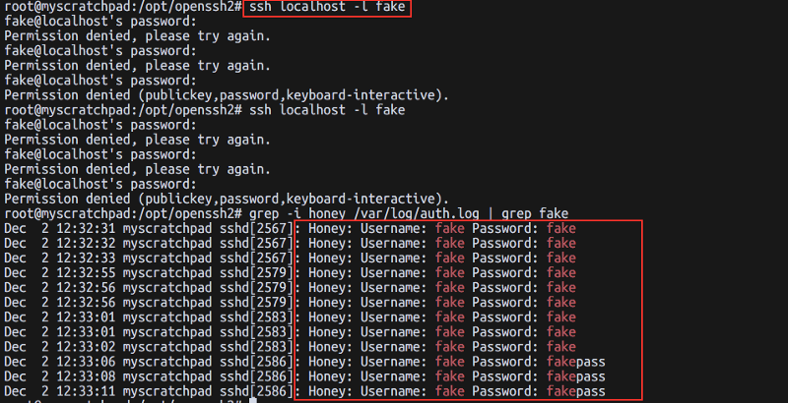788x403 pixels.
Task: Click "fakepass" password on the 12:33:06 line
Action: 576,362
